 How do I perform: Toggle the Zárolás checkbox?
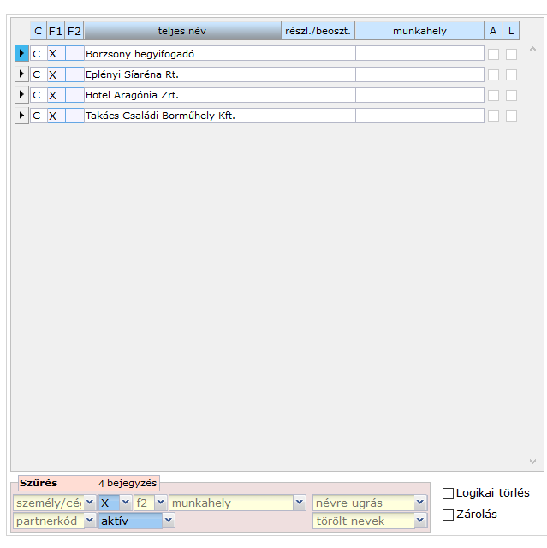(x=448, y=515)
